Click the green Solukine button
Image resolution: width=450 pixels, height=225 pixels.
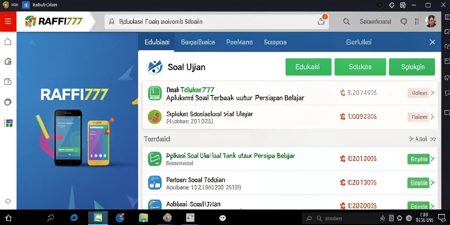coord(360,67)
